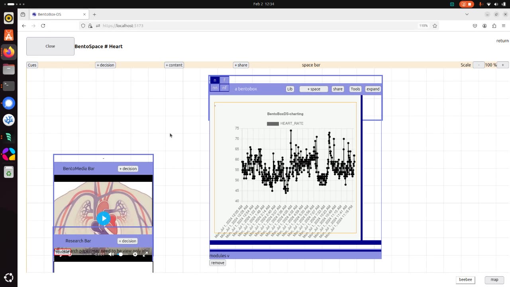Select the nn tab cell
The width and height of the screenshot is (510, 287).
pyautogui.click(x=215, y=88)
